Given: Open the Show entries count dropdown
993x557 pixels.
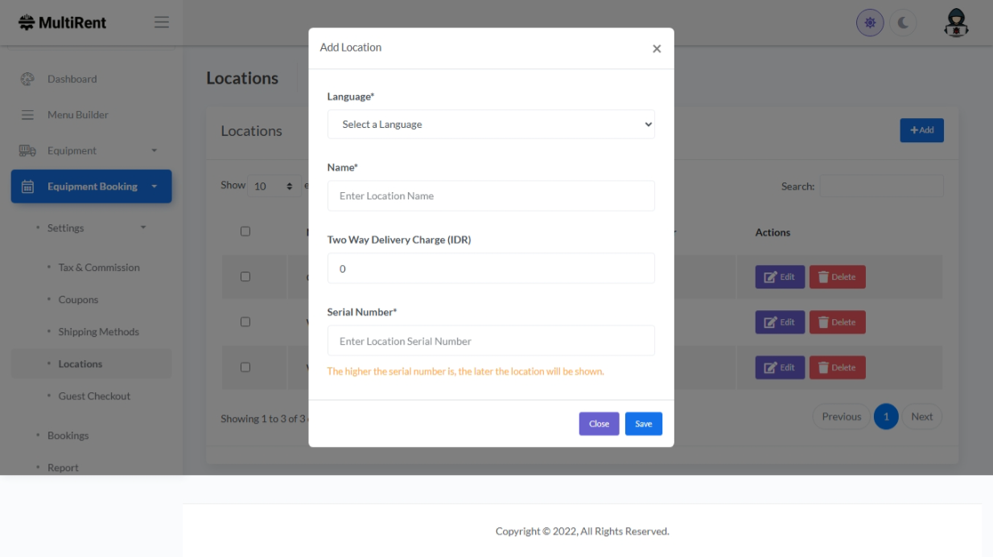Looking at the screenshot, I should coord(274,186).
